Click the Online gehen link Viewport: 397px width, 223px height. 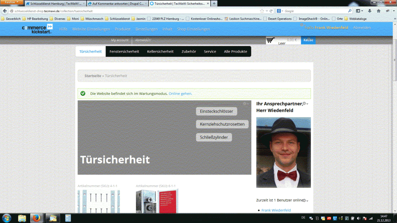click(180, 94)
